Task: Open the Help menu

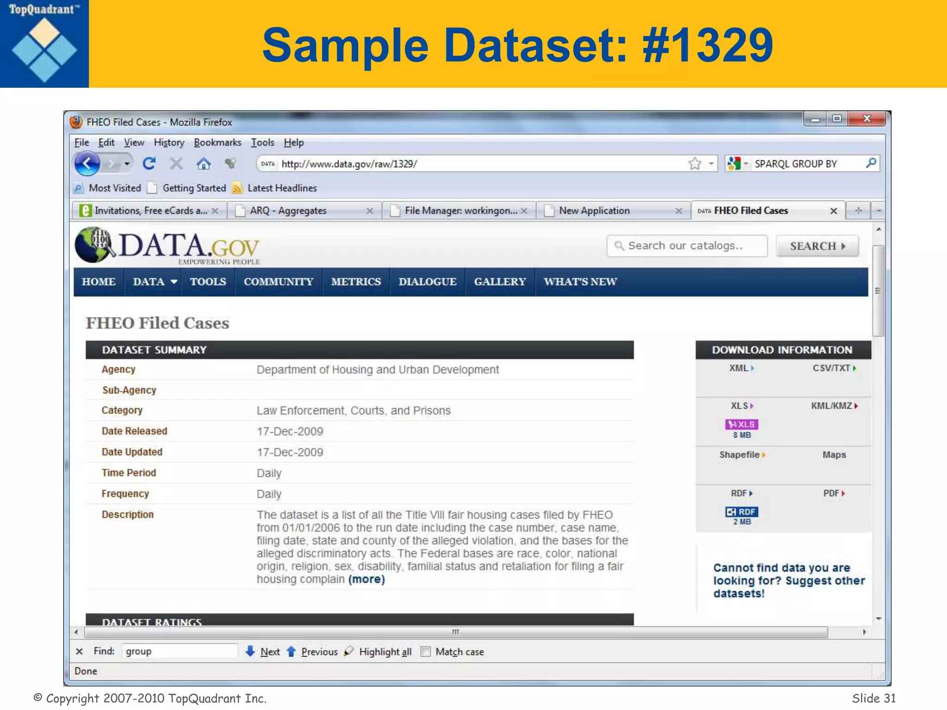Action: click(x=294, y=142)
